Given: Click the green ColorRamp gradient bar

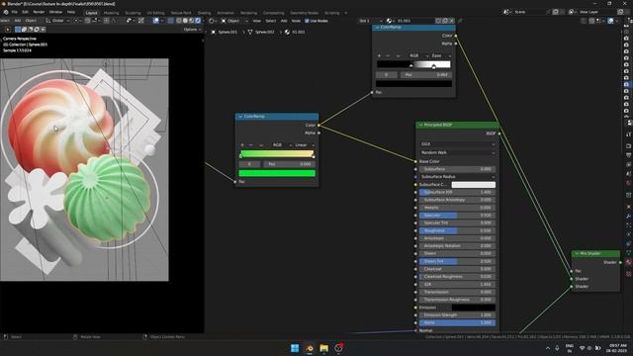Looking at the screenshot, I should click(277, 153).
